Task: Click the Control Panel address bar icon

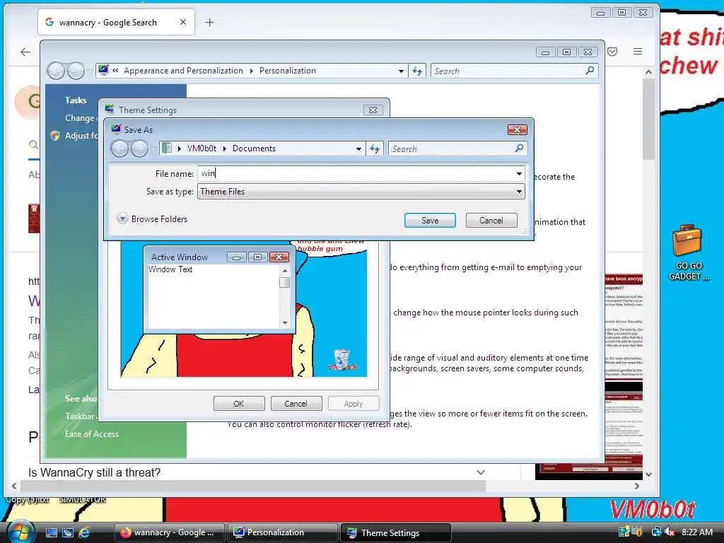Action: click(x=103, y=70)
